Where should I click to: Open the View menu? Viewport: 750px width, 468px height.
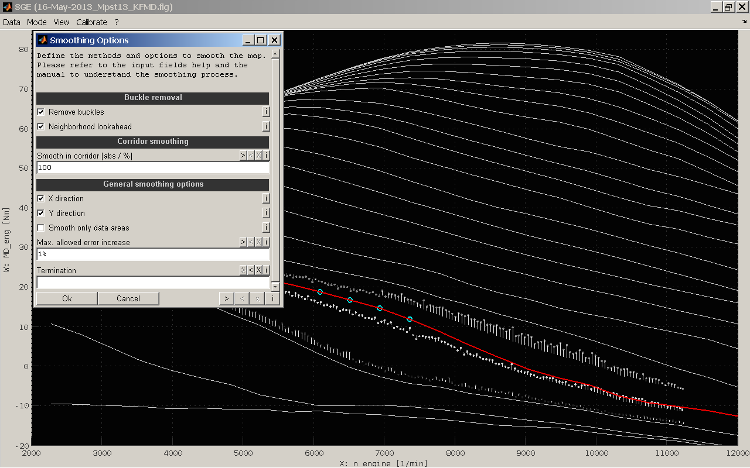pos(61,22)
